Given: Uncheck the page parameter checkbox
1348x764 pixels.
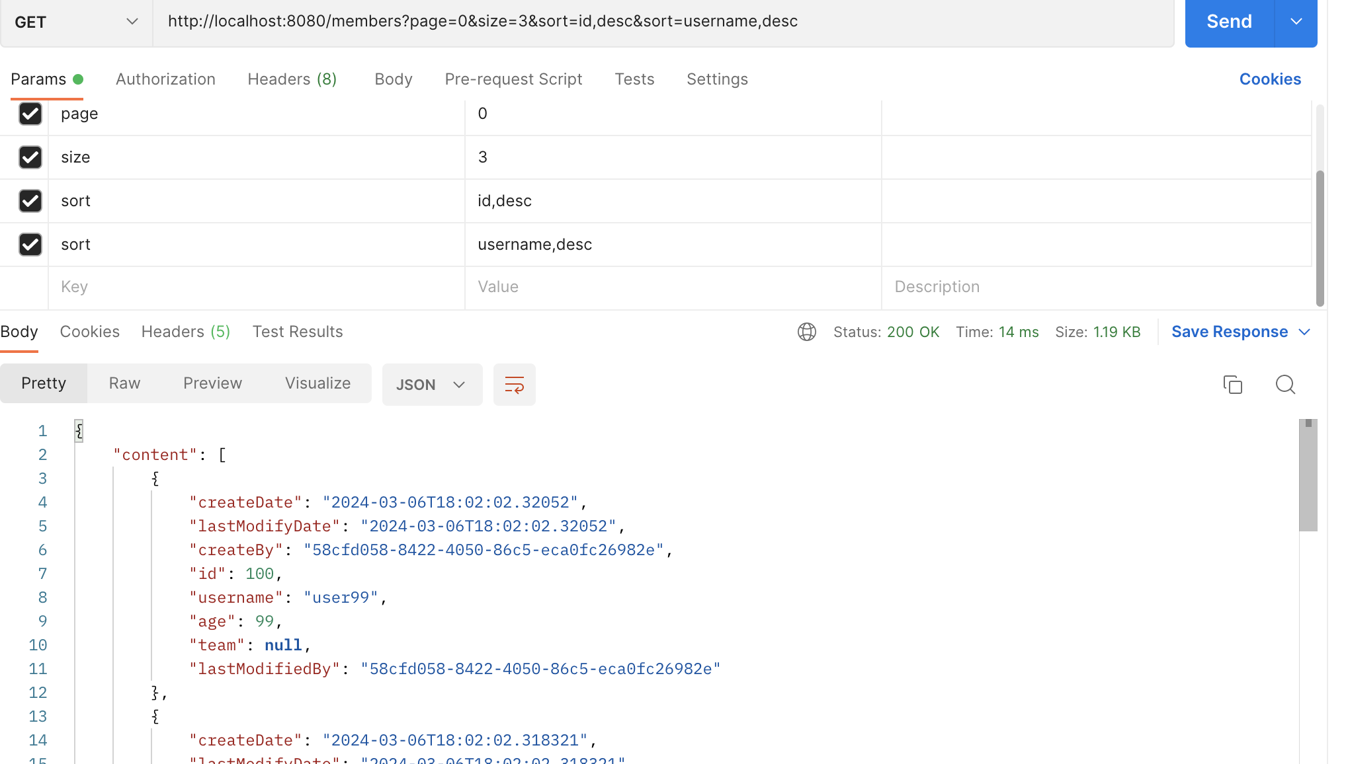Looking at the screenshot, I should [x=30, y=114].
